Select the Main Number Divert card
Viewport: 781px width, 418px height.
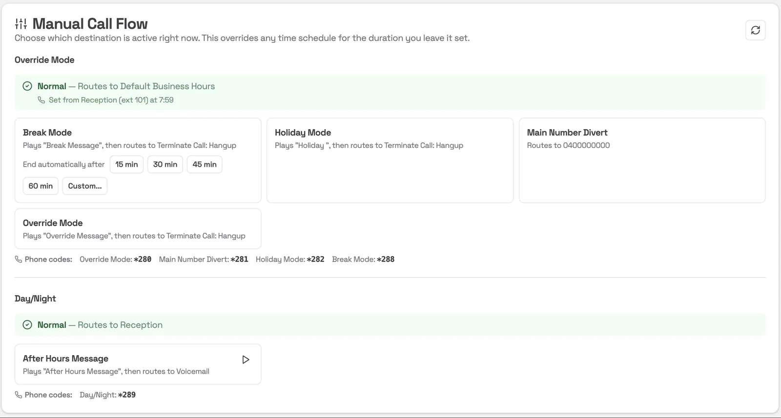pos(642,160)
